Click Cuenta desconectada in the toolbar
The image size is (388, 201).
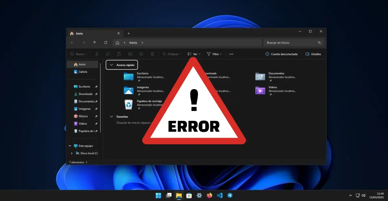point(282,54)
